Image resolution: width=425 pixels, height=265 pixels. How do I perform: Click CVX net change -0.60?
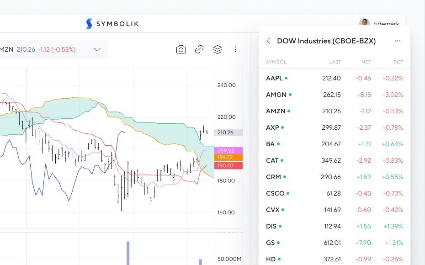(363, 210)
